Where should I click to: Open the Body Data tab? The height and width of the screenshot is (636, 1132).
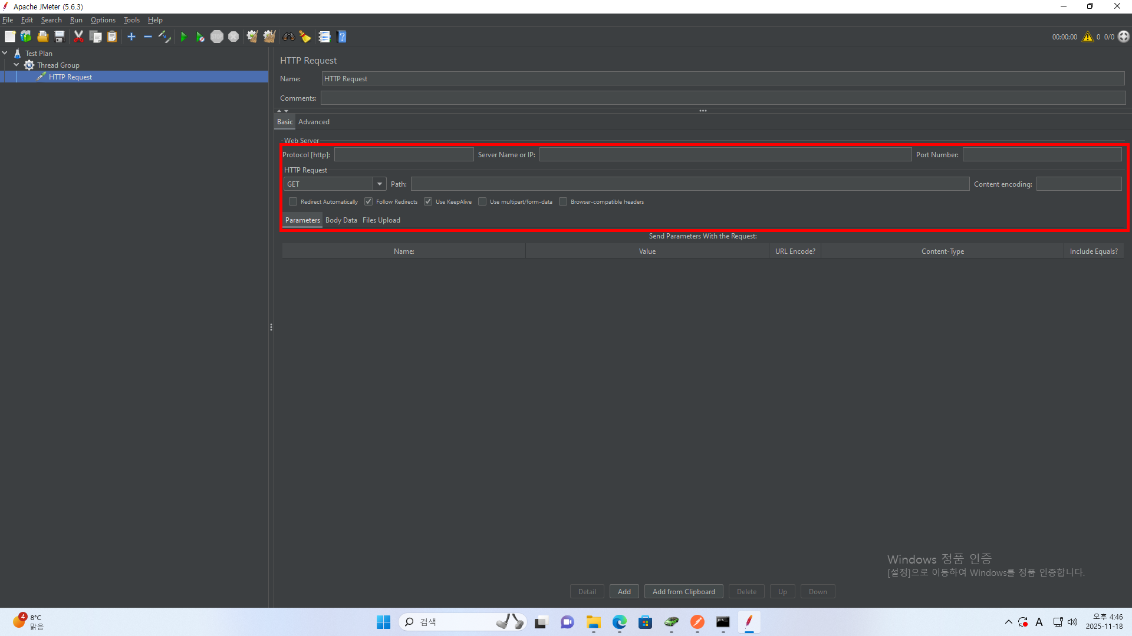341,220
